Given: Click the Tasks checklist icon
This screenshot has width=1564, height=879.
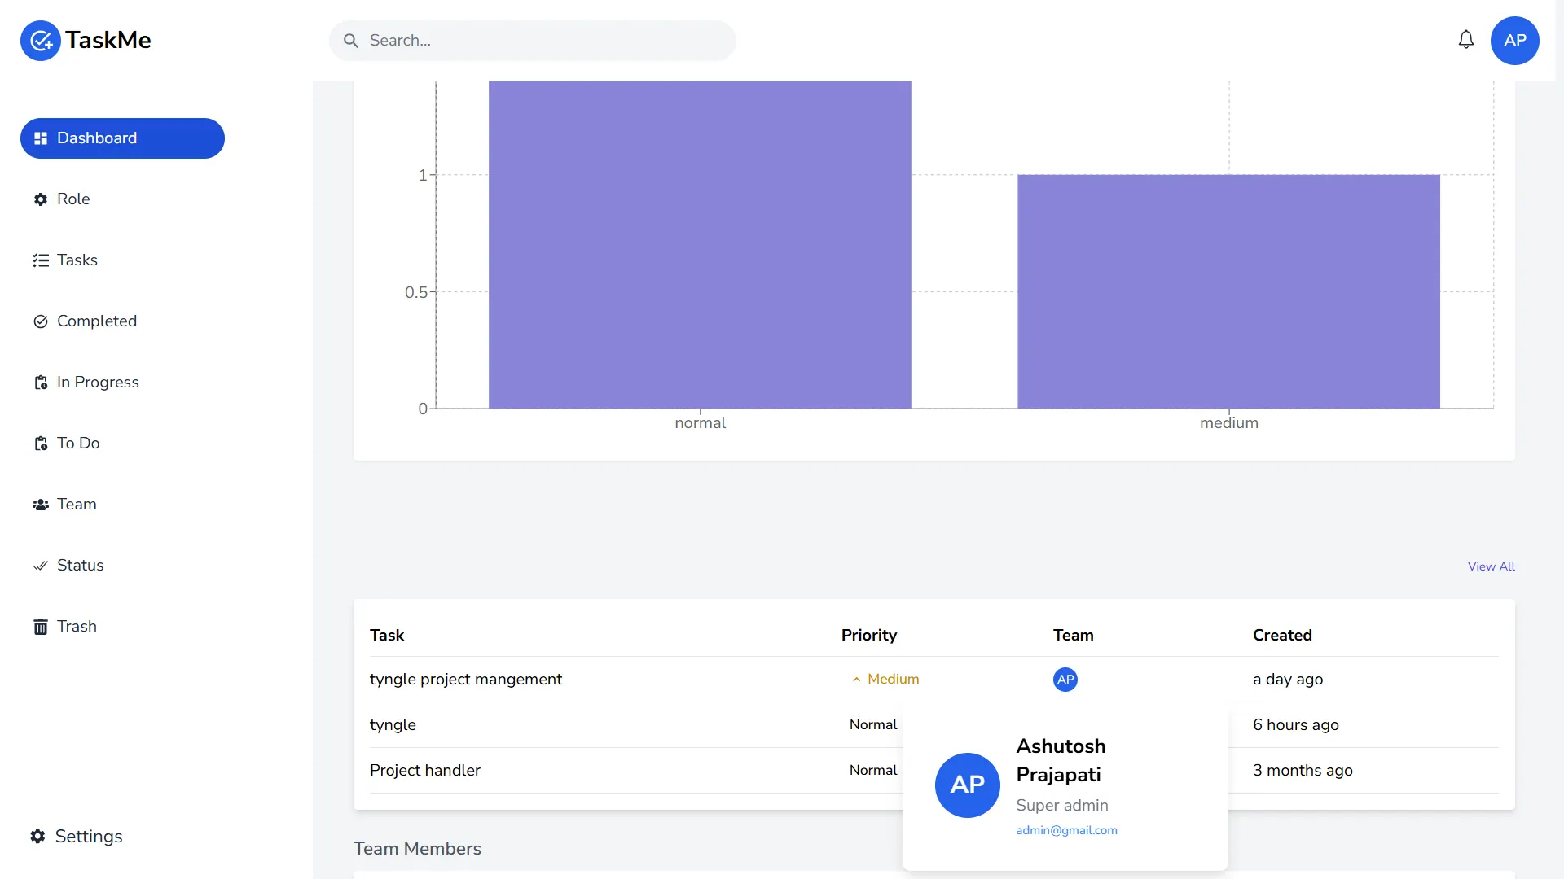Looking at the screenshot, I should pyautogui.click(x=41, y=260).
